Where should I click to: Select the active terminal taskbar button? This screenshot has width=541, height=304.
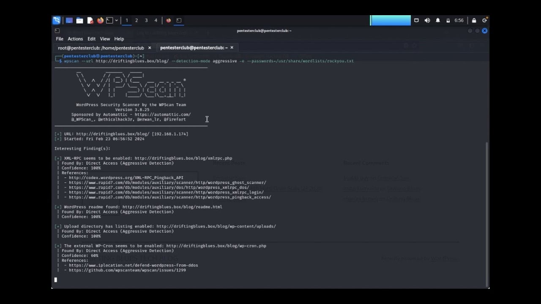click(179, 20)
